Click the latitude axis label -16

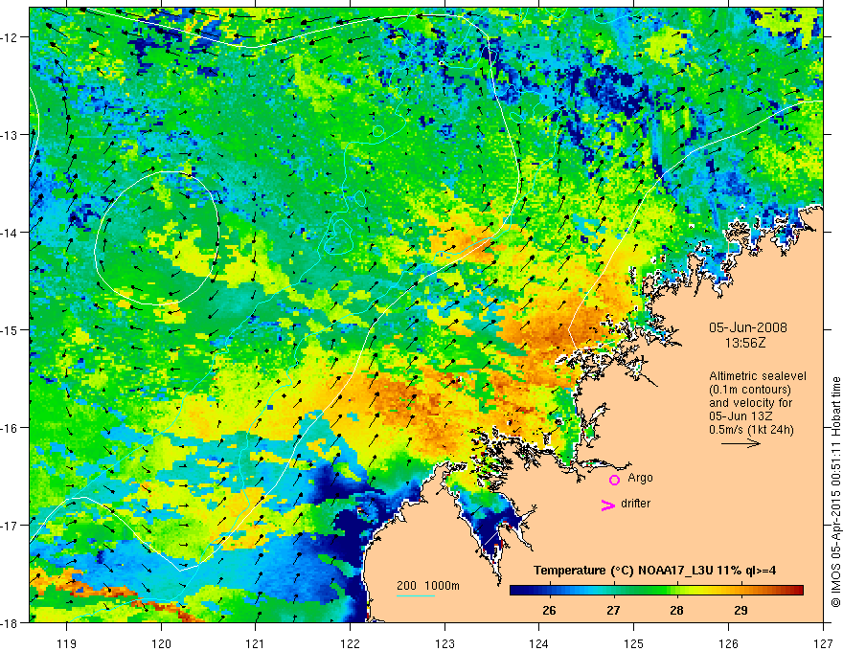coord(11,428)
